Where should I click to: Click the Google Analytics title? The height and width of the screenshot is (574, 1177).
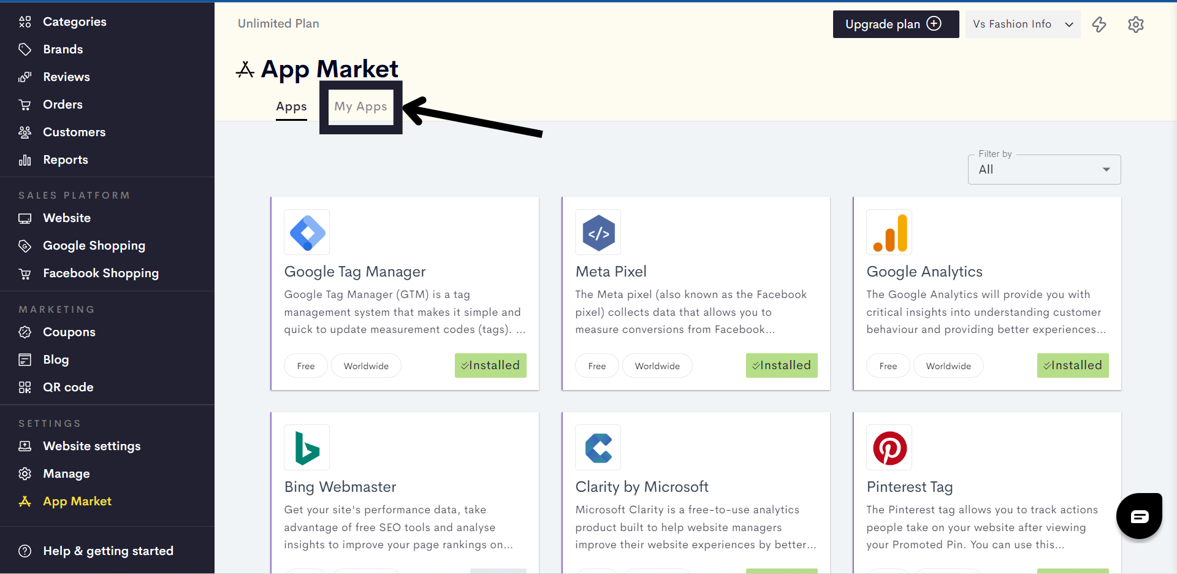point(924,272)
